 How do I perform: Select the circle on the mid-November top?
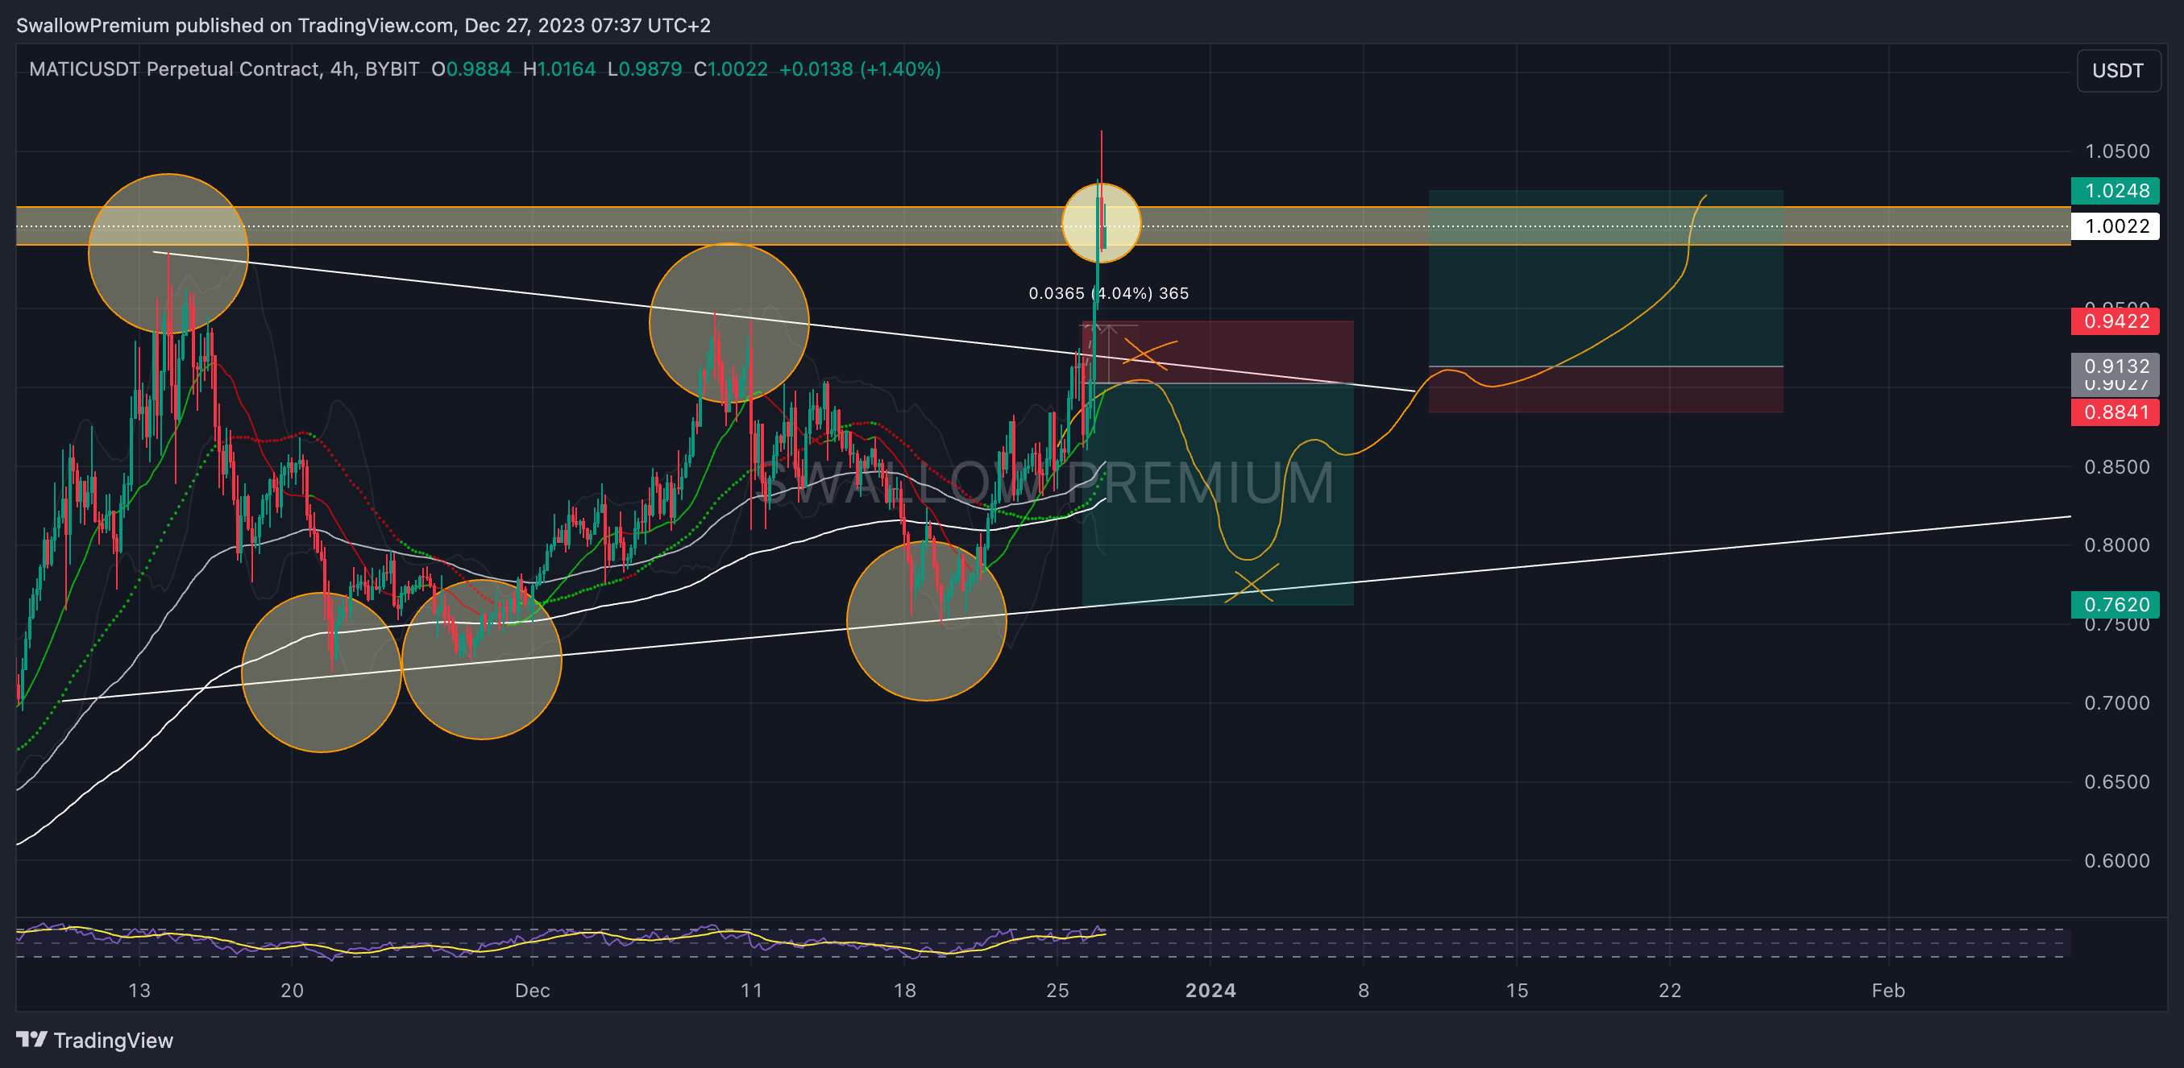168,254
